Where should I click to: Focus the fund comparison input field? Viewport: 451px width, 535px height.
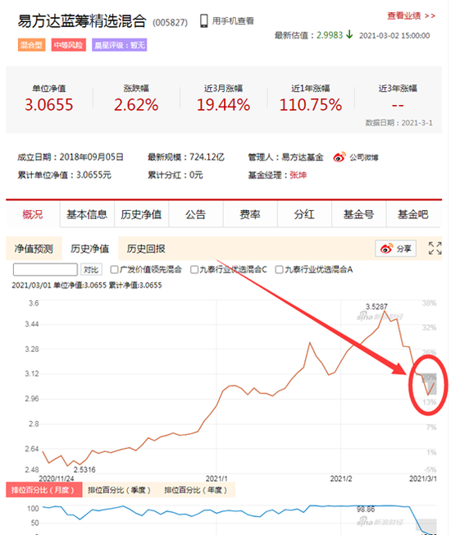click(x=45, y=269)
